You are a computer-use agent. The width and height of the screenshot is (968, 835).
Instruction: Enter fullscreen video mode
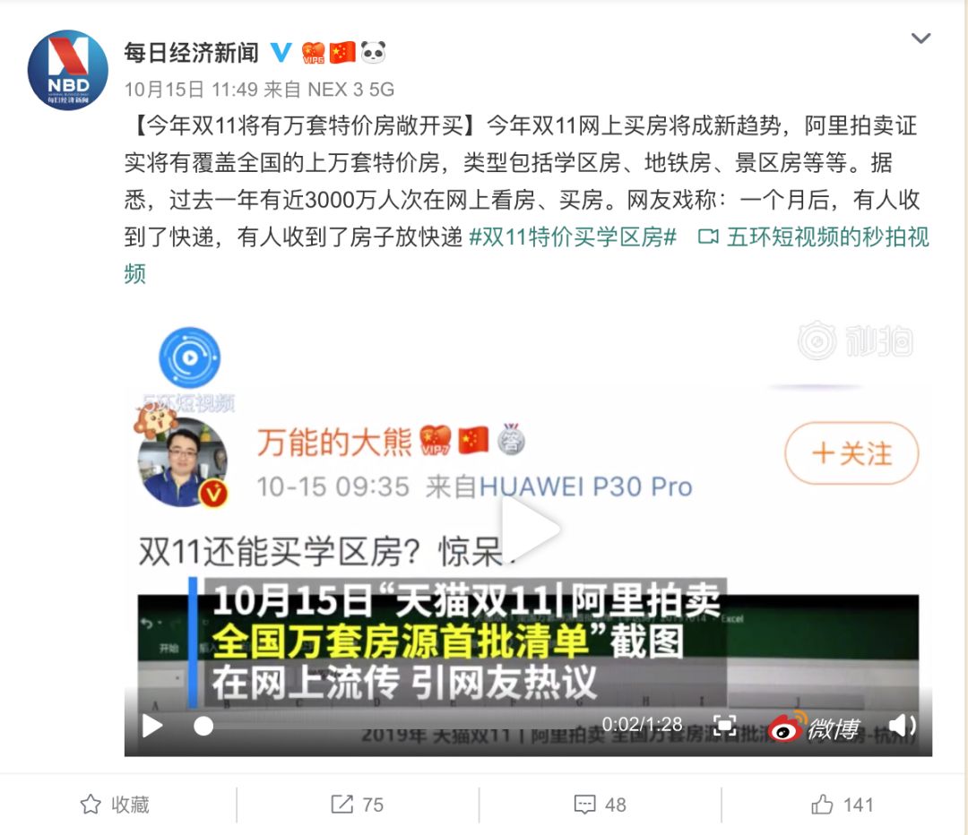pyautogui.click(x=724, y=725)
